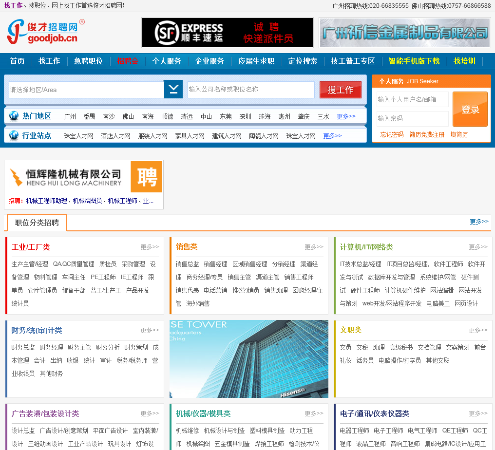Open 招聘会 navigation item
This screenshot has width=495, height=450.
[128, 61]
